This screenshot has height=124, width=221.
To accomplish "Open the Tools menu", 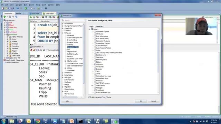I will click(44, 5).
